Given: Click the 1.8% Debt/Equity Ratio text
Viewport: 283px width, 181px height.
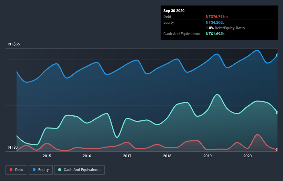Looking at the screenshot, I should pyautogui.click(x=225, y=28).
